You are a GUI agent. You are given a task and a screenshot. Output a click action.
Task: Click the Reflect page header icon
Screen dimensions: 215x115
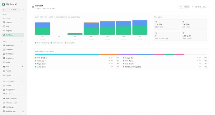pyautogui.click(x=33, y=7)
